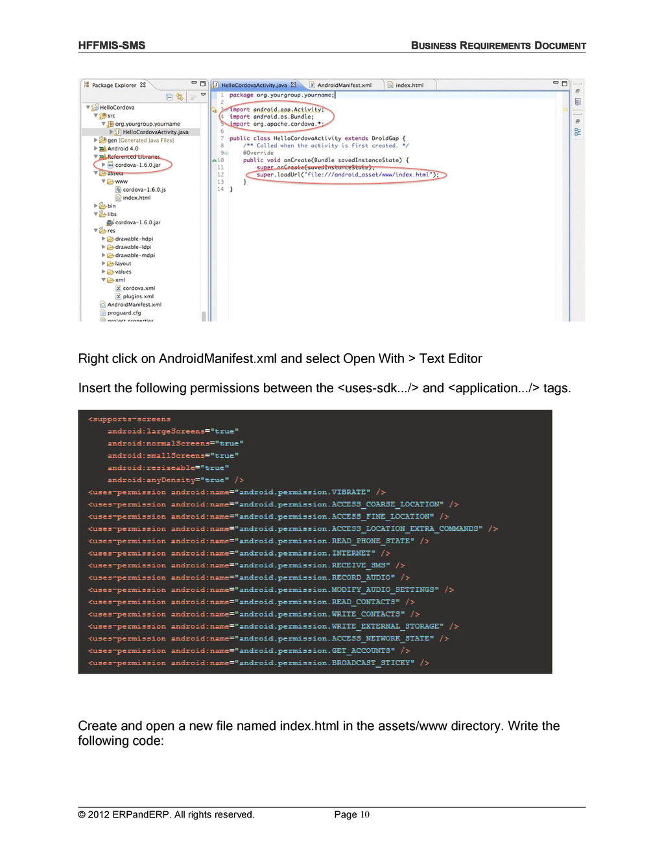Collapse the src folder
This screenshot has height=859, width=664.
[96, 115]
